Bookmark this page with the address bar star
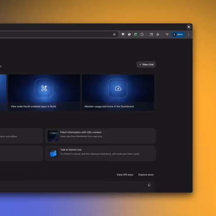 point(114,34)
